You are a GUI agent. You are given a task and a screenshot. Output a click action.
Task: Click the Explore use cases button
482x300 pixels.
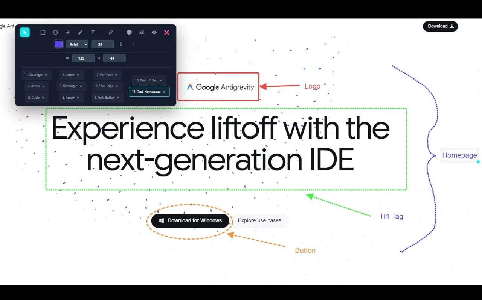(x=259, y=220)
